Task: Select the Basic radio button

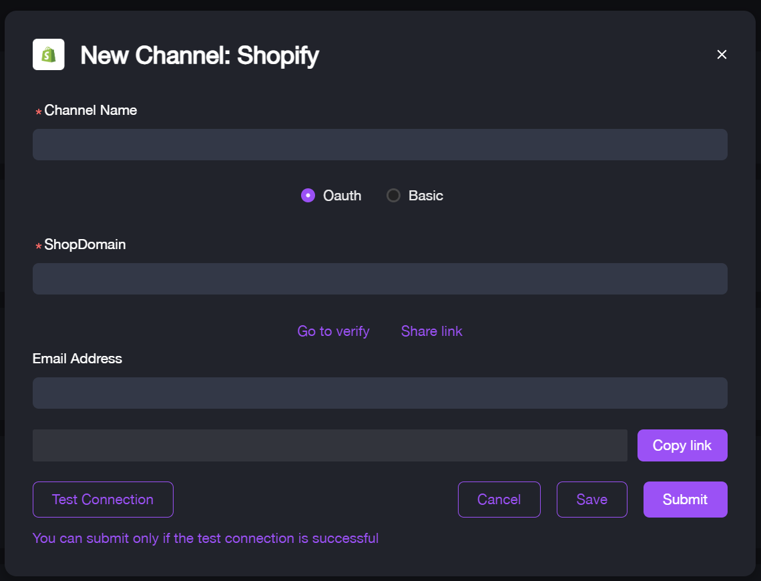Action: click(393, 196)
